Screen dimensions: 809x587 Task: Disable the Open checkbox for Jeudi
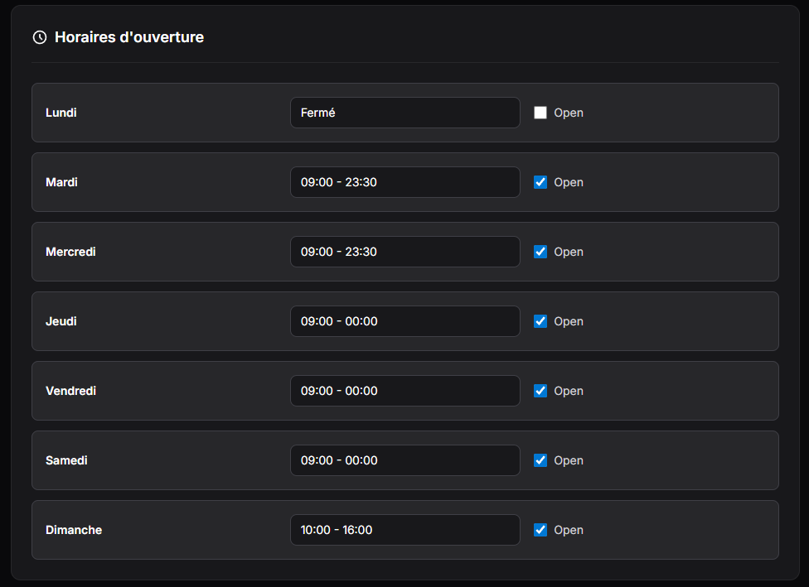pos(540,321)
